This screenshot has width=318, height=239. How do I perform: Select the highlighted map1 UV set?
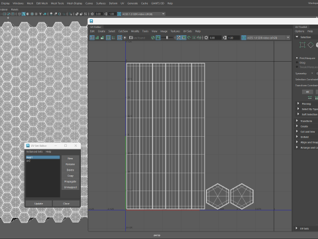(43, 157)
